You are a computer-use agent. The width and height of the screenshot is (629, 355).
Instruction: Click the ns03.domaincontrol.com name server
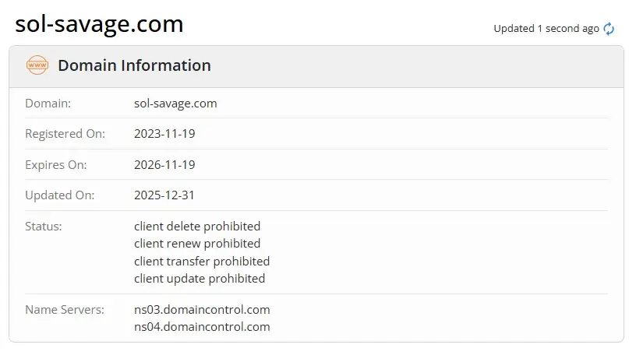pos(202,310)
